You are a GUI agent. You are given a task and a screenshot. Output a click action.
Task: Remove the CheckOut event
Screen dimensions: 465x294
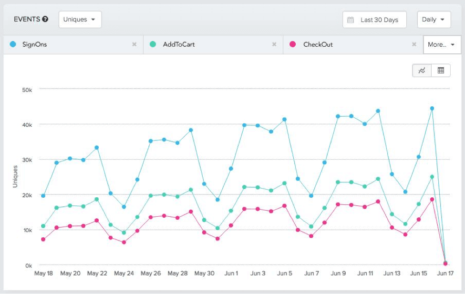click(414, 44)
